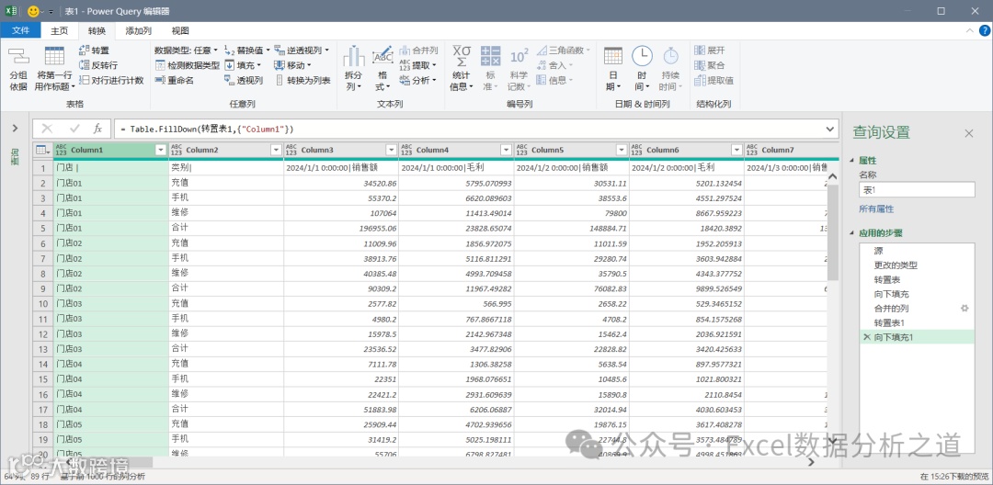The height and width of the screenshot is (485, 993).
Task: Click Count Rows (对行进行计数)
Action: pos(111,80)
